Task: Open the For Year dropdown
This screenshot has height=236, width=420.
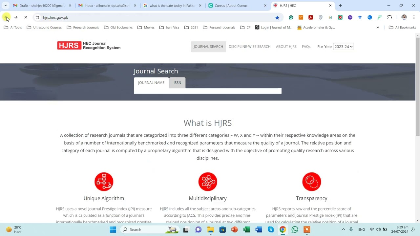Action: tap(344, 47)
